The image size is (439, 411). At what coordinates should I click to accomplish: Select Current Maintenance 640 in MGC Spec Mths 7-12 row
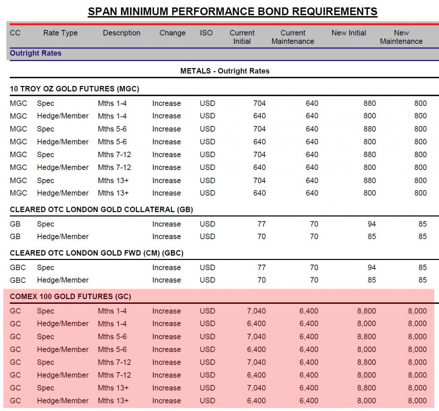tap(312, 155)
